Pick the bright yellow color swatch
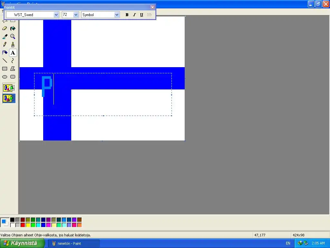Image resolution: width=330 pixels, height=248 pixels. pyautogui.click(x=28, y=225)
